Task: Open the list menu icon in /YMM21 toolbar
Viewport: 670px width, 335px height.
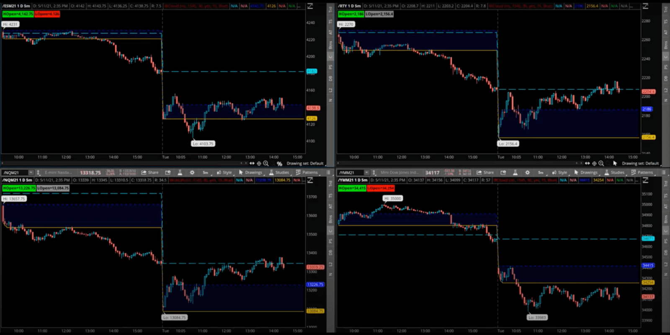Action: tap(664, 173)
